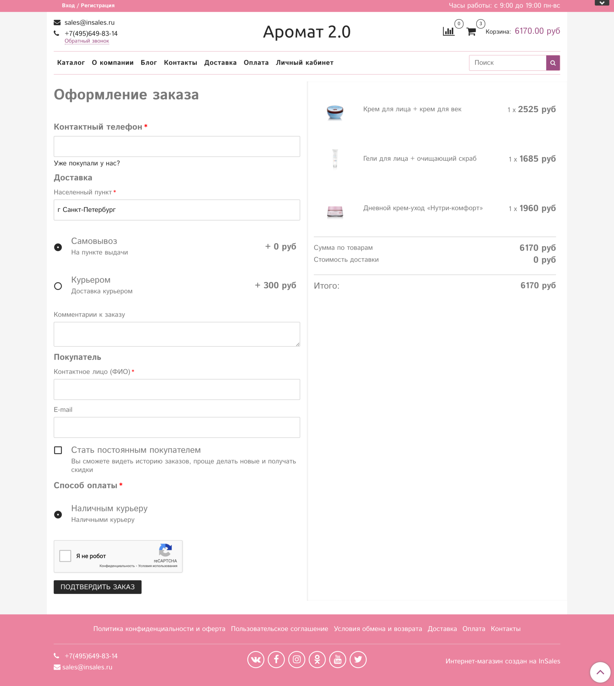Open the Instagram icon in footer

[x=296, y=659]
